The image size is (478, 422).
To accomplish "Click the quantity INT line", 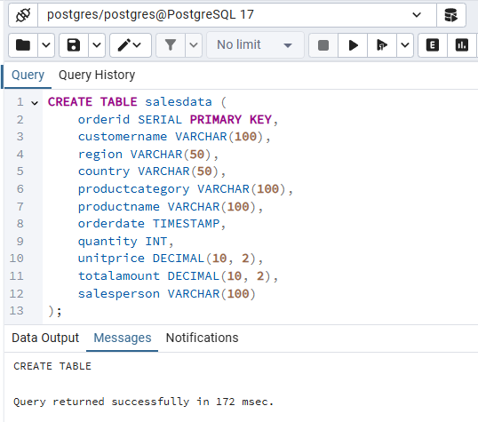I will click(x=125, y=242).
